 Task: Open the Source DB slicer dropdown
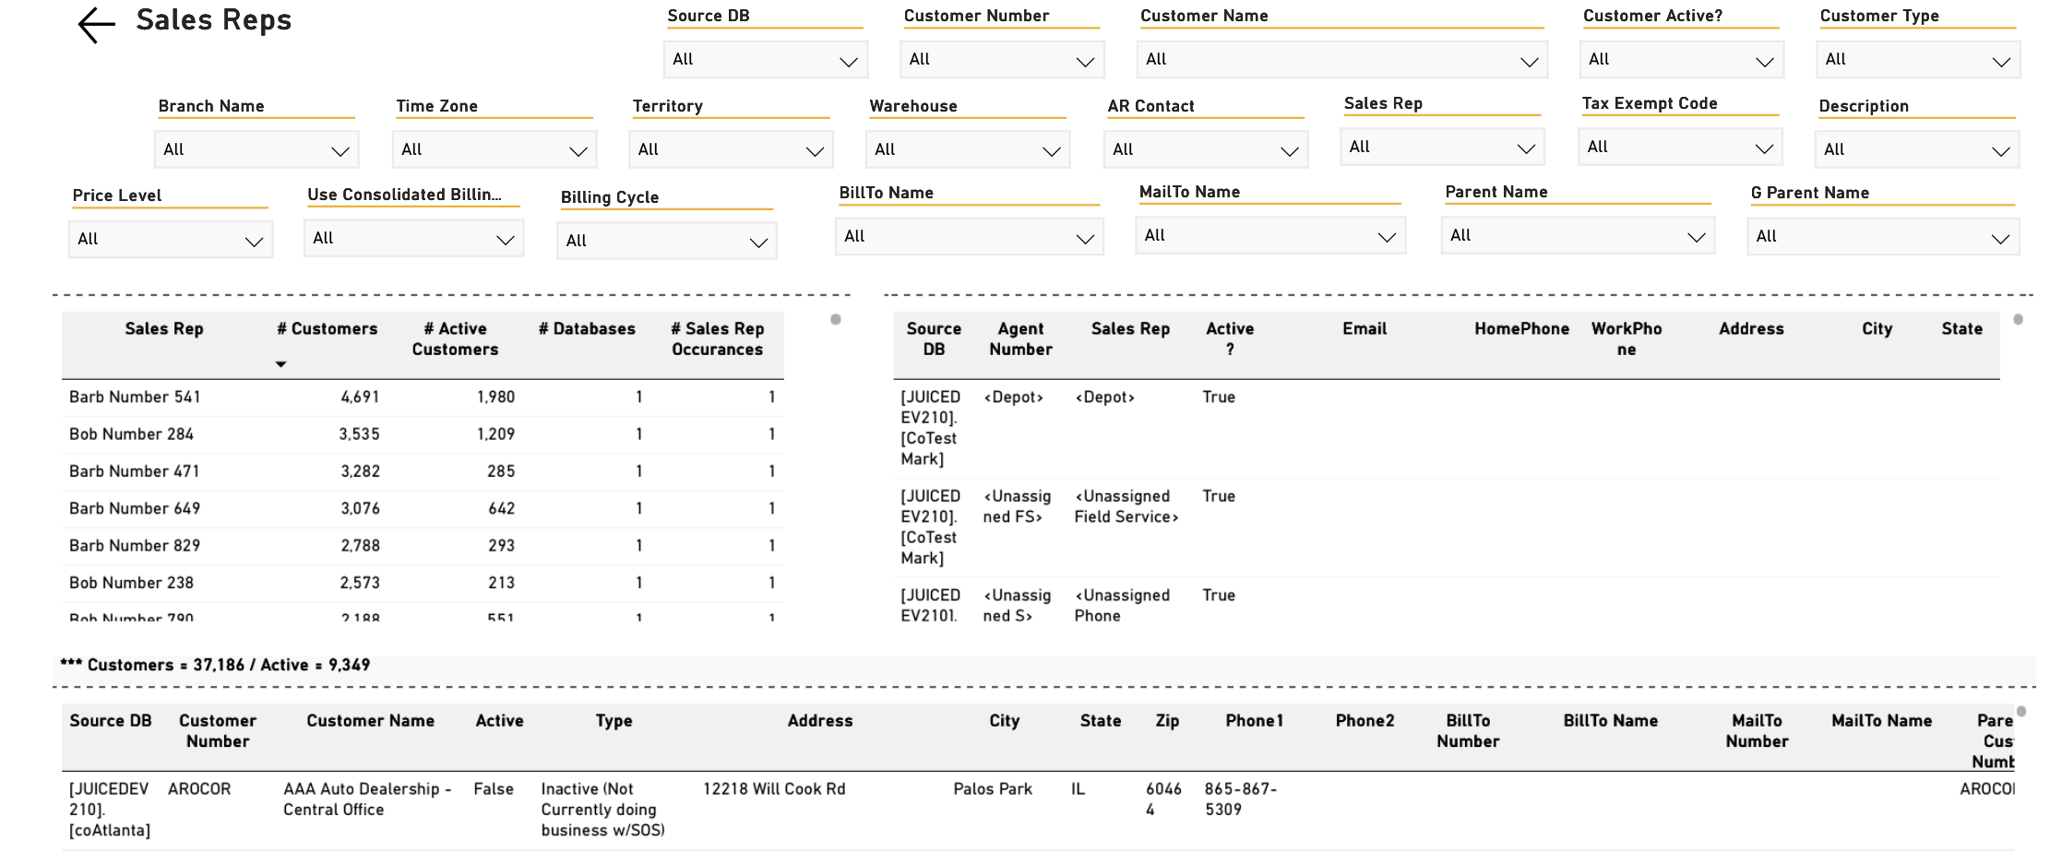click(x=766, y=60)
